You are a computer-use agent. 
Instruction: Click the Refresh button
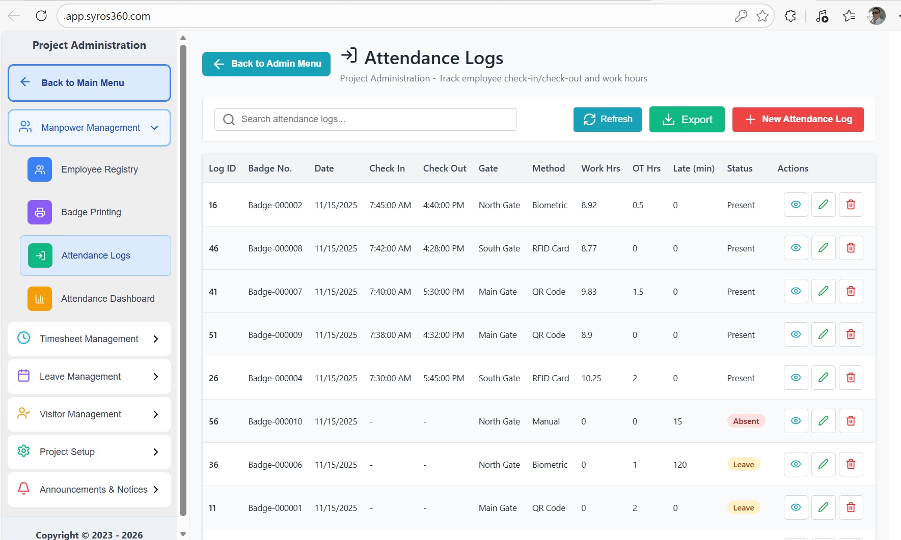point(607,119)
